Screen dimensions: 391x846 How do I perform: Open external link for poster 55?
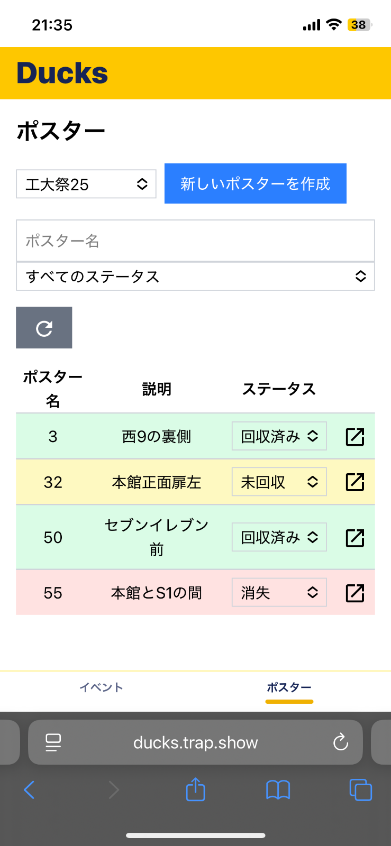pos(354,593)
